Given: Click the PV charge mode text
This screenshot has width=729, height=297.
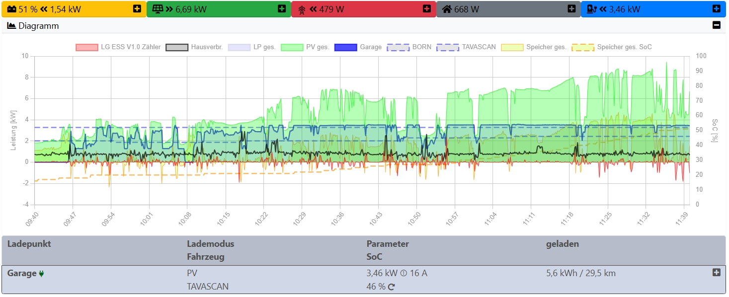Looking at the screenshot, I should 192,273.
